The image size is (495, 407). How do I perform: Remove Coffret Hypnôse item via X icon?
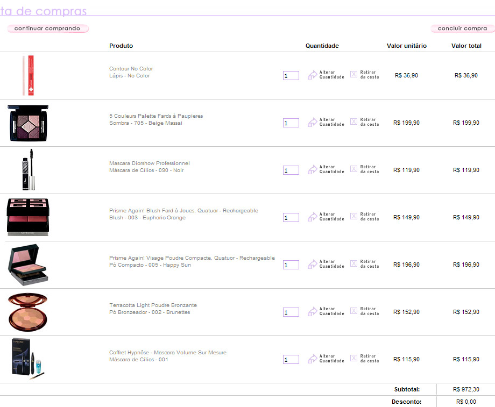coord(353,358)
